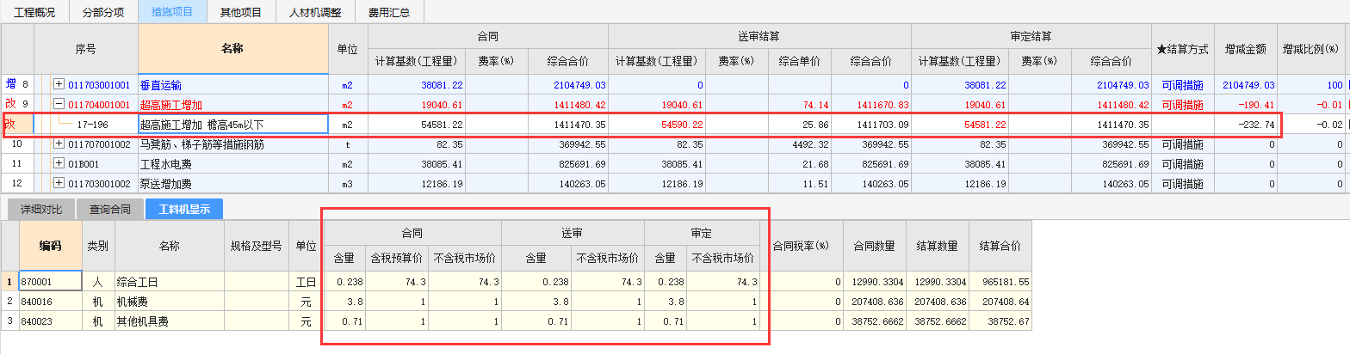Open the 分部分项 tab
Screen dimensions: 1350x354
click(x=103, y=12)
